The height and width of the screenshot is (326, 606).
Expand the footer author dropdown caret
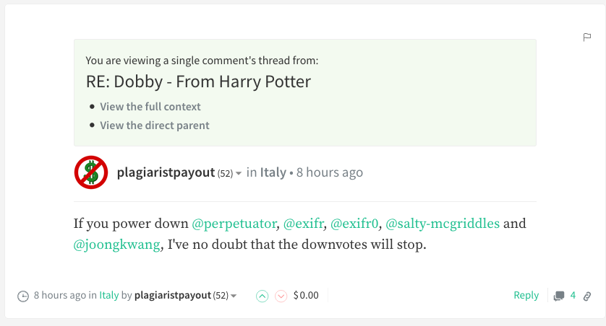(x=234, y=296)
